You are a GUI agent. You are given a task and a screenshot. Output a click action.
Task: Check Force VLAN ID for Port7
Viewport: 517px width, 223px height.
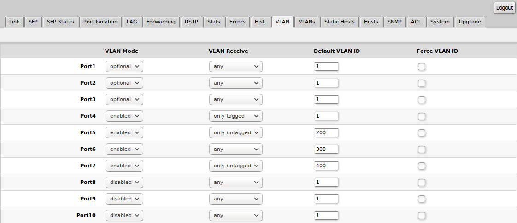click(x=422, y=166)
